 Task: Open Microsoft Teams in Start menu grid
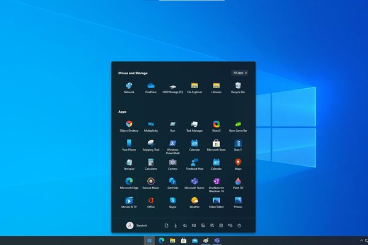(194, 184)
